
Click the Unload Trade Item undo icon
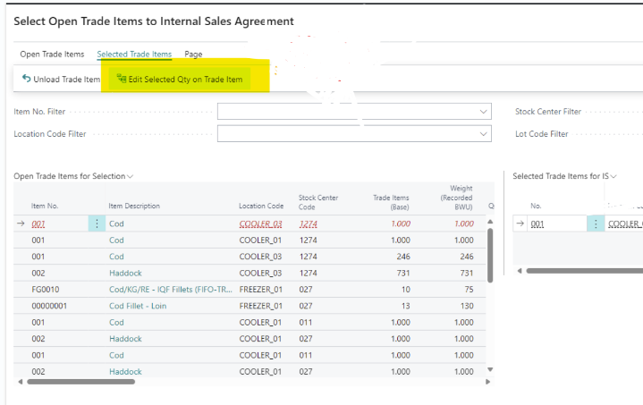click(x=26, y=80)
